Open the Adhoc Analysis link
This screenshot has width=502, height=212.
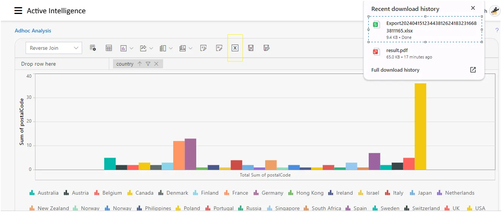33,31
